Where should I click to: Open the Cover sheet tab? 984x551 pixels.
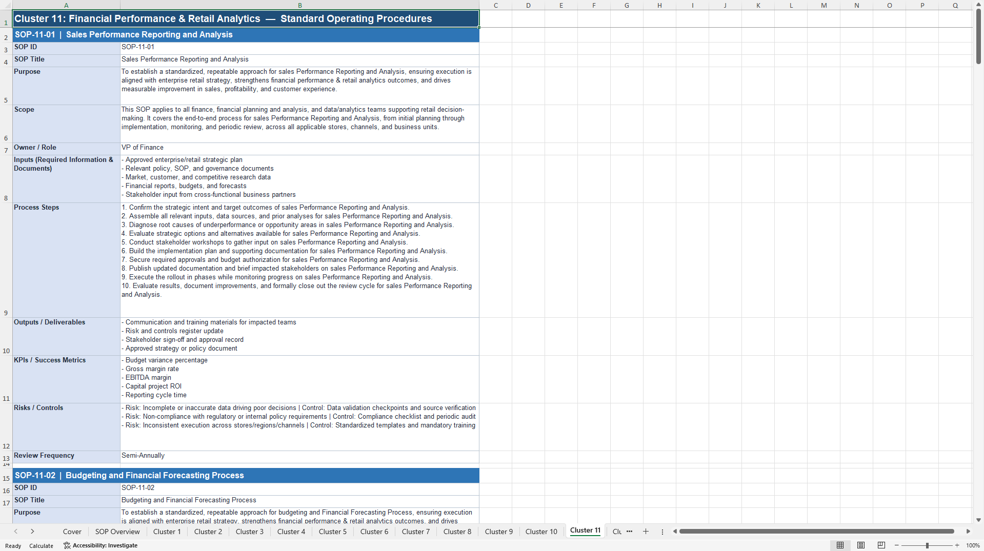[72, 532]
